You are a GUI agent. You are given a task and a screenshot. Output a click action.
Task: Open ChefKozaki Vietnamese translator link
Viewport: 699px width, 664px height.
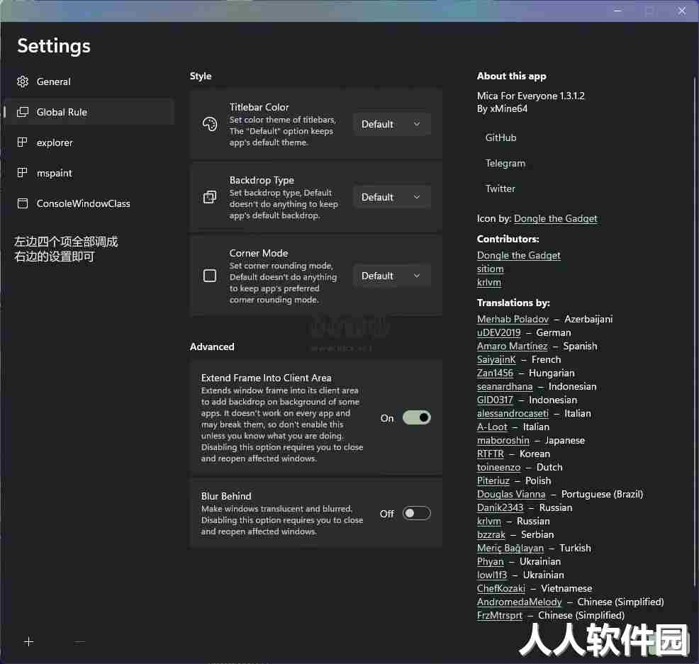coord(501,588)
